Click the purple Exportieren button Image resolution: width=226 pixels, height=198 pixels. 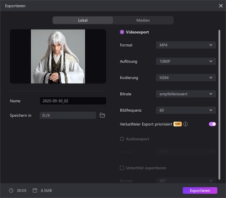(x=200, y=191)
